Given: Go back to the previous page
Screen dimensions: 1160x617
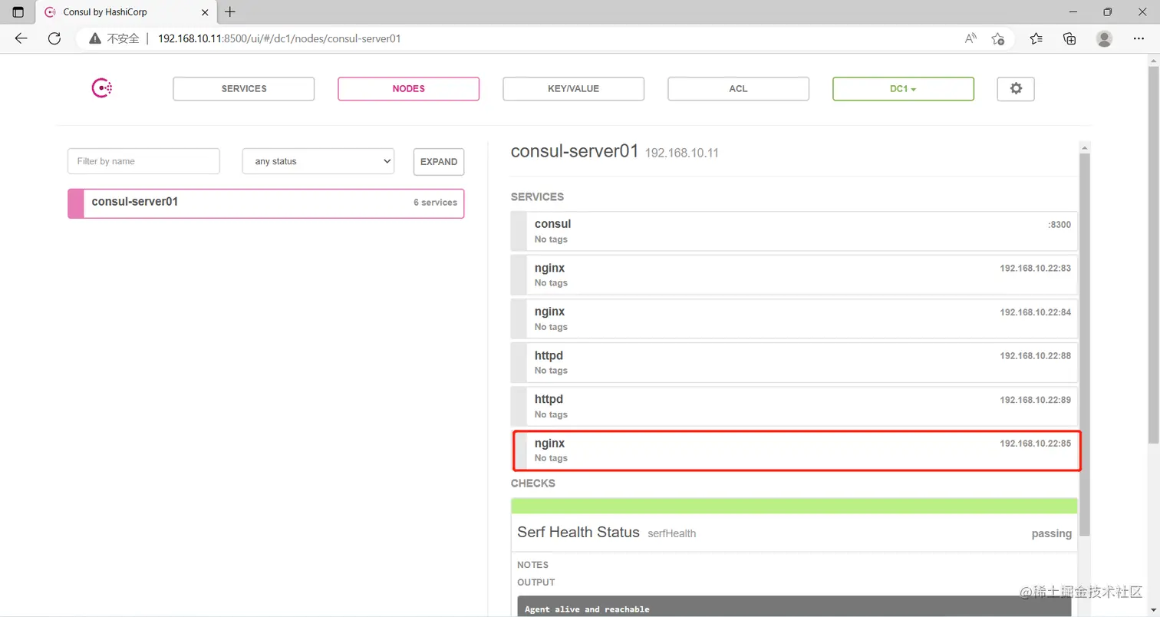Looking at the screenshot, I should coord(21,38).
